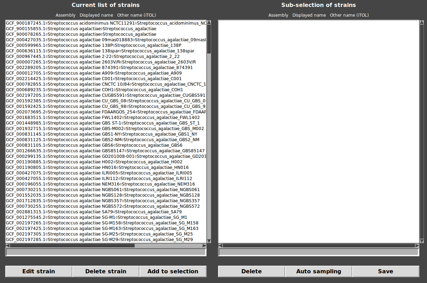Click right arrow of current list horizontal scrollbar

(204, 246)
